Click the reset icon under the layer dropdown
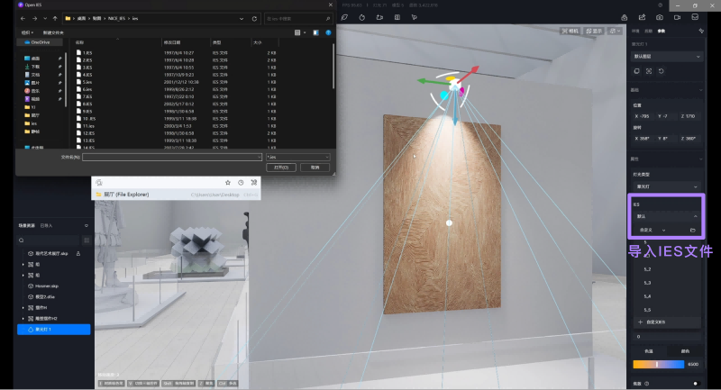Screen dimensions: 721x390 [662, 70]
